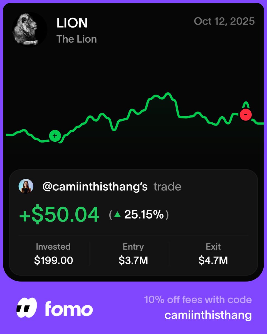This screenshot has height=334, width=267.
Task: Click the +$50.04 profit amount
Action: [59, 215]
